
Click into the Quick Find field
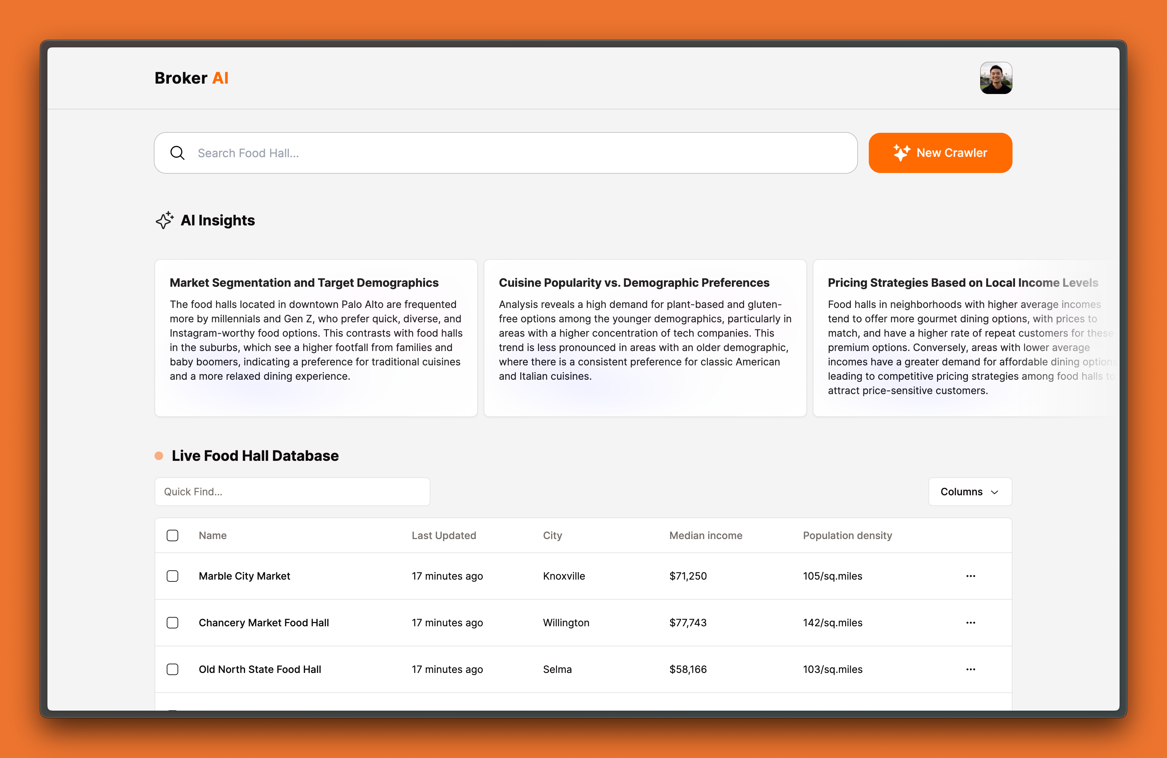pyautogui.click(x=292, y=492)
